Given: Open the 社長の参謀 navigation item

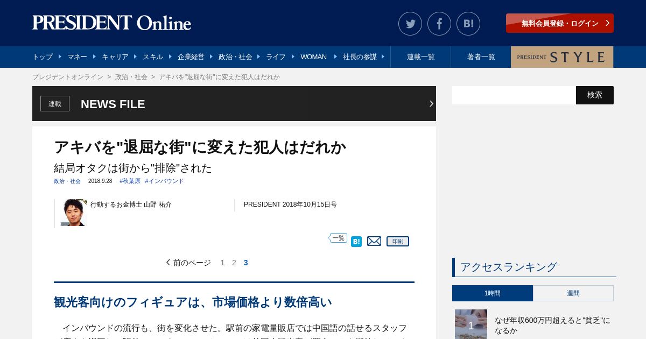Looking at the screenshot, I should pos(360,57).
